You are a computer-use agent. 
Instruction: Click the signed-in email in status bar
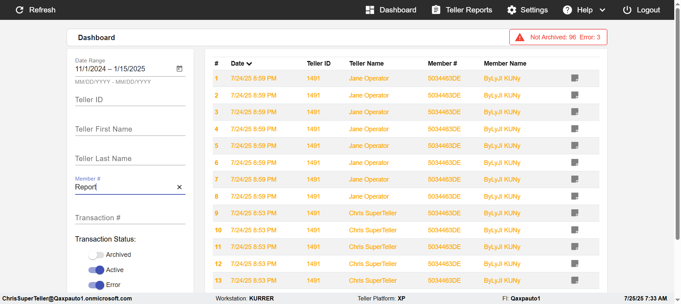click(67, 298)
